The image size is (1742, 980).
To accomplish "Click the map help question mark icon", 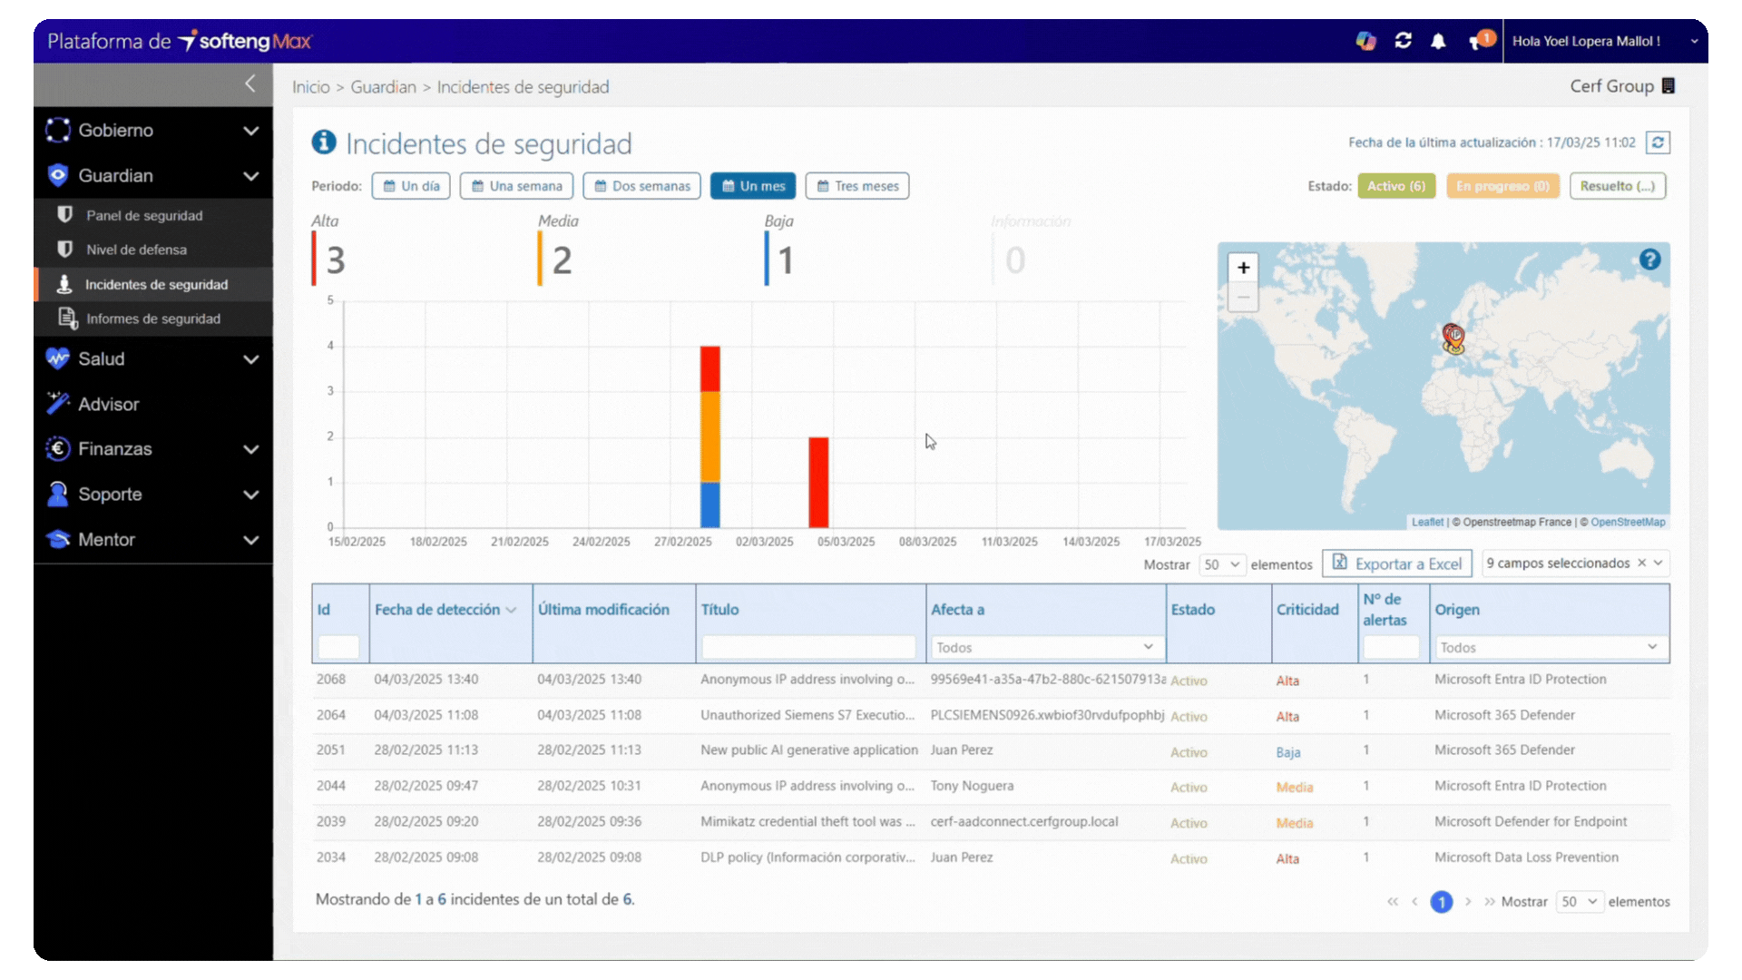I will pyautogui.click(x=1649, y=260).
